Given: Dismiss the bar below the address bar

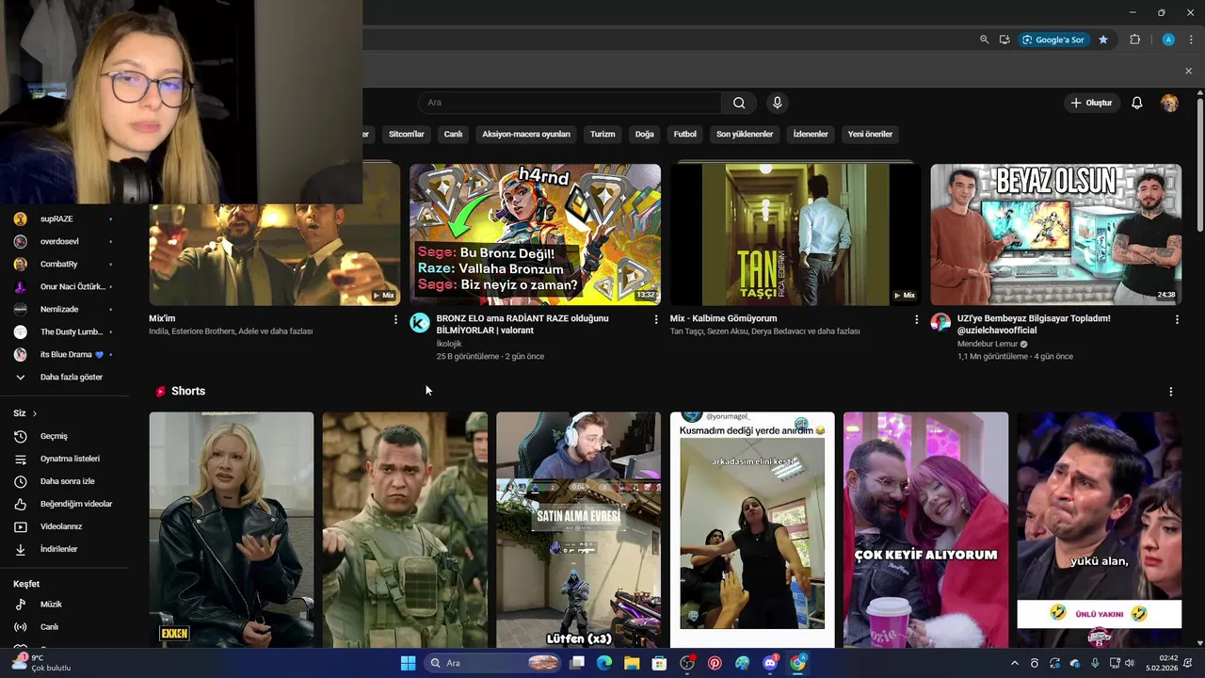Looking at the screenshot, I should [1188, 71].
